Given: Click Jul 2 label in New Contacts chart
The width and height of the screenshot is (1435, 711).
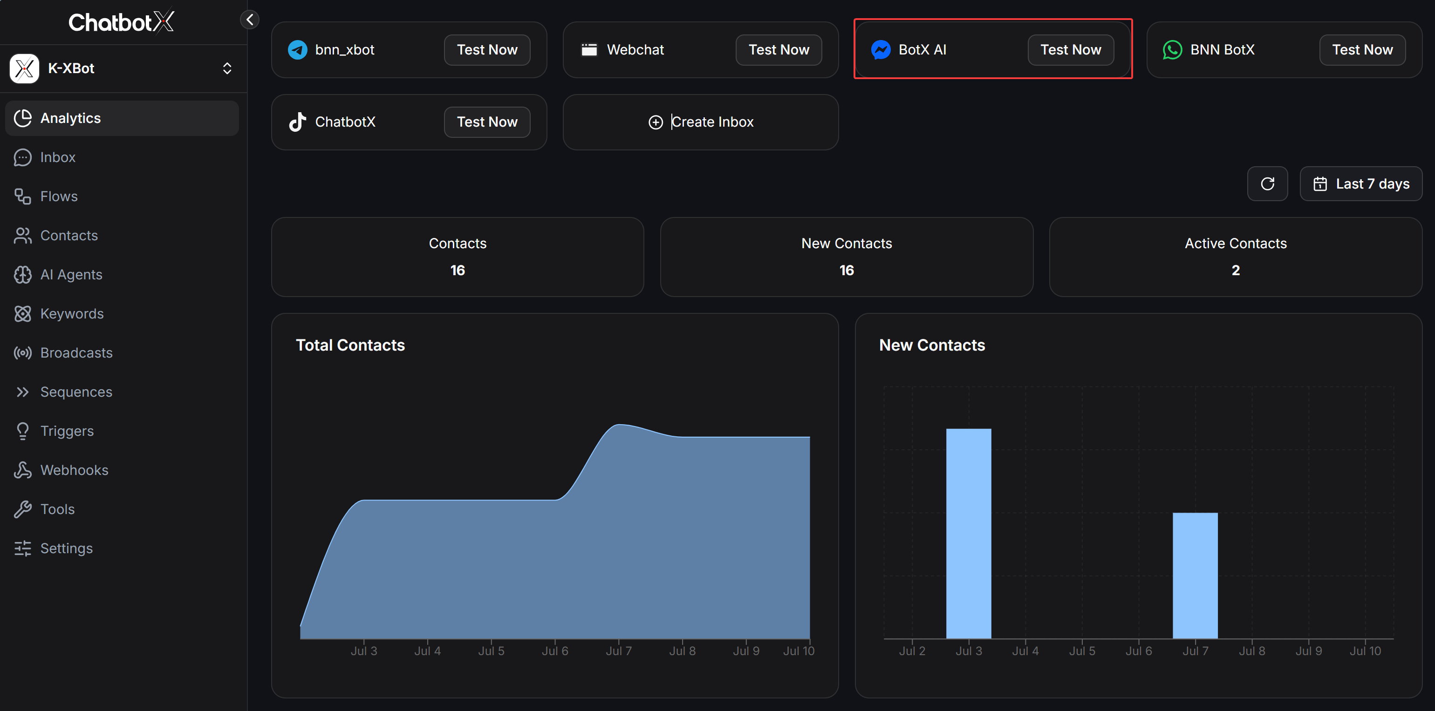Looking at the screenshot, I should [912, 651].
